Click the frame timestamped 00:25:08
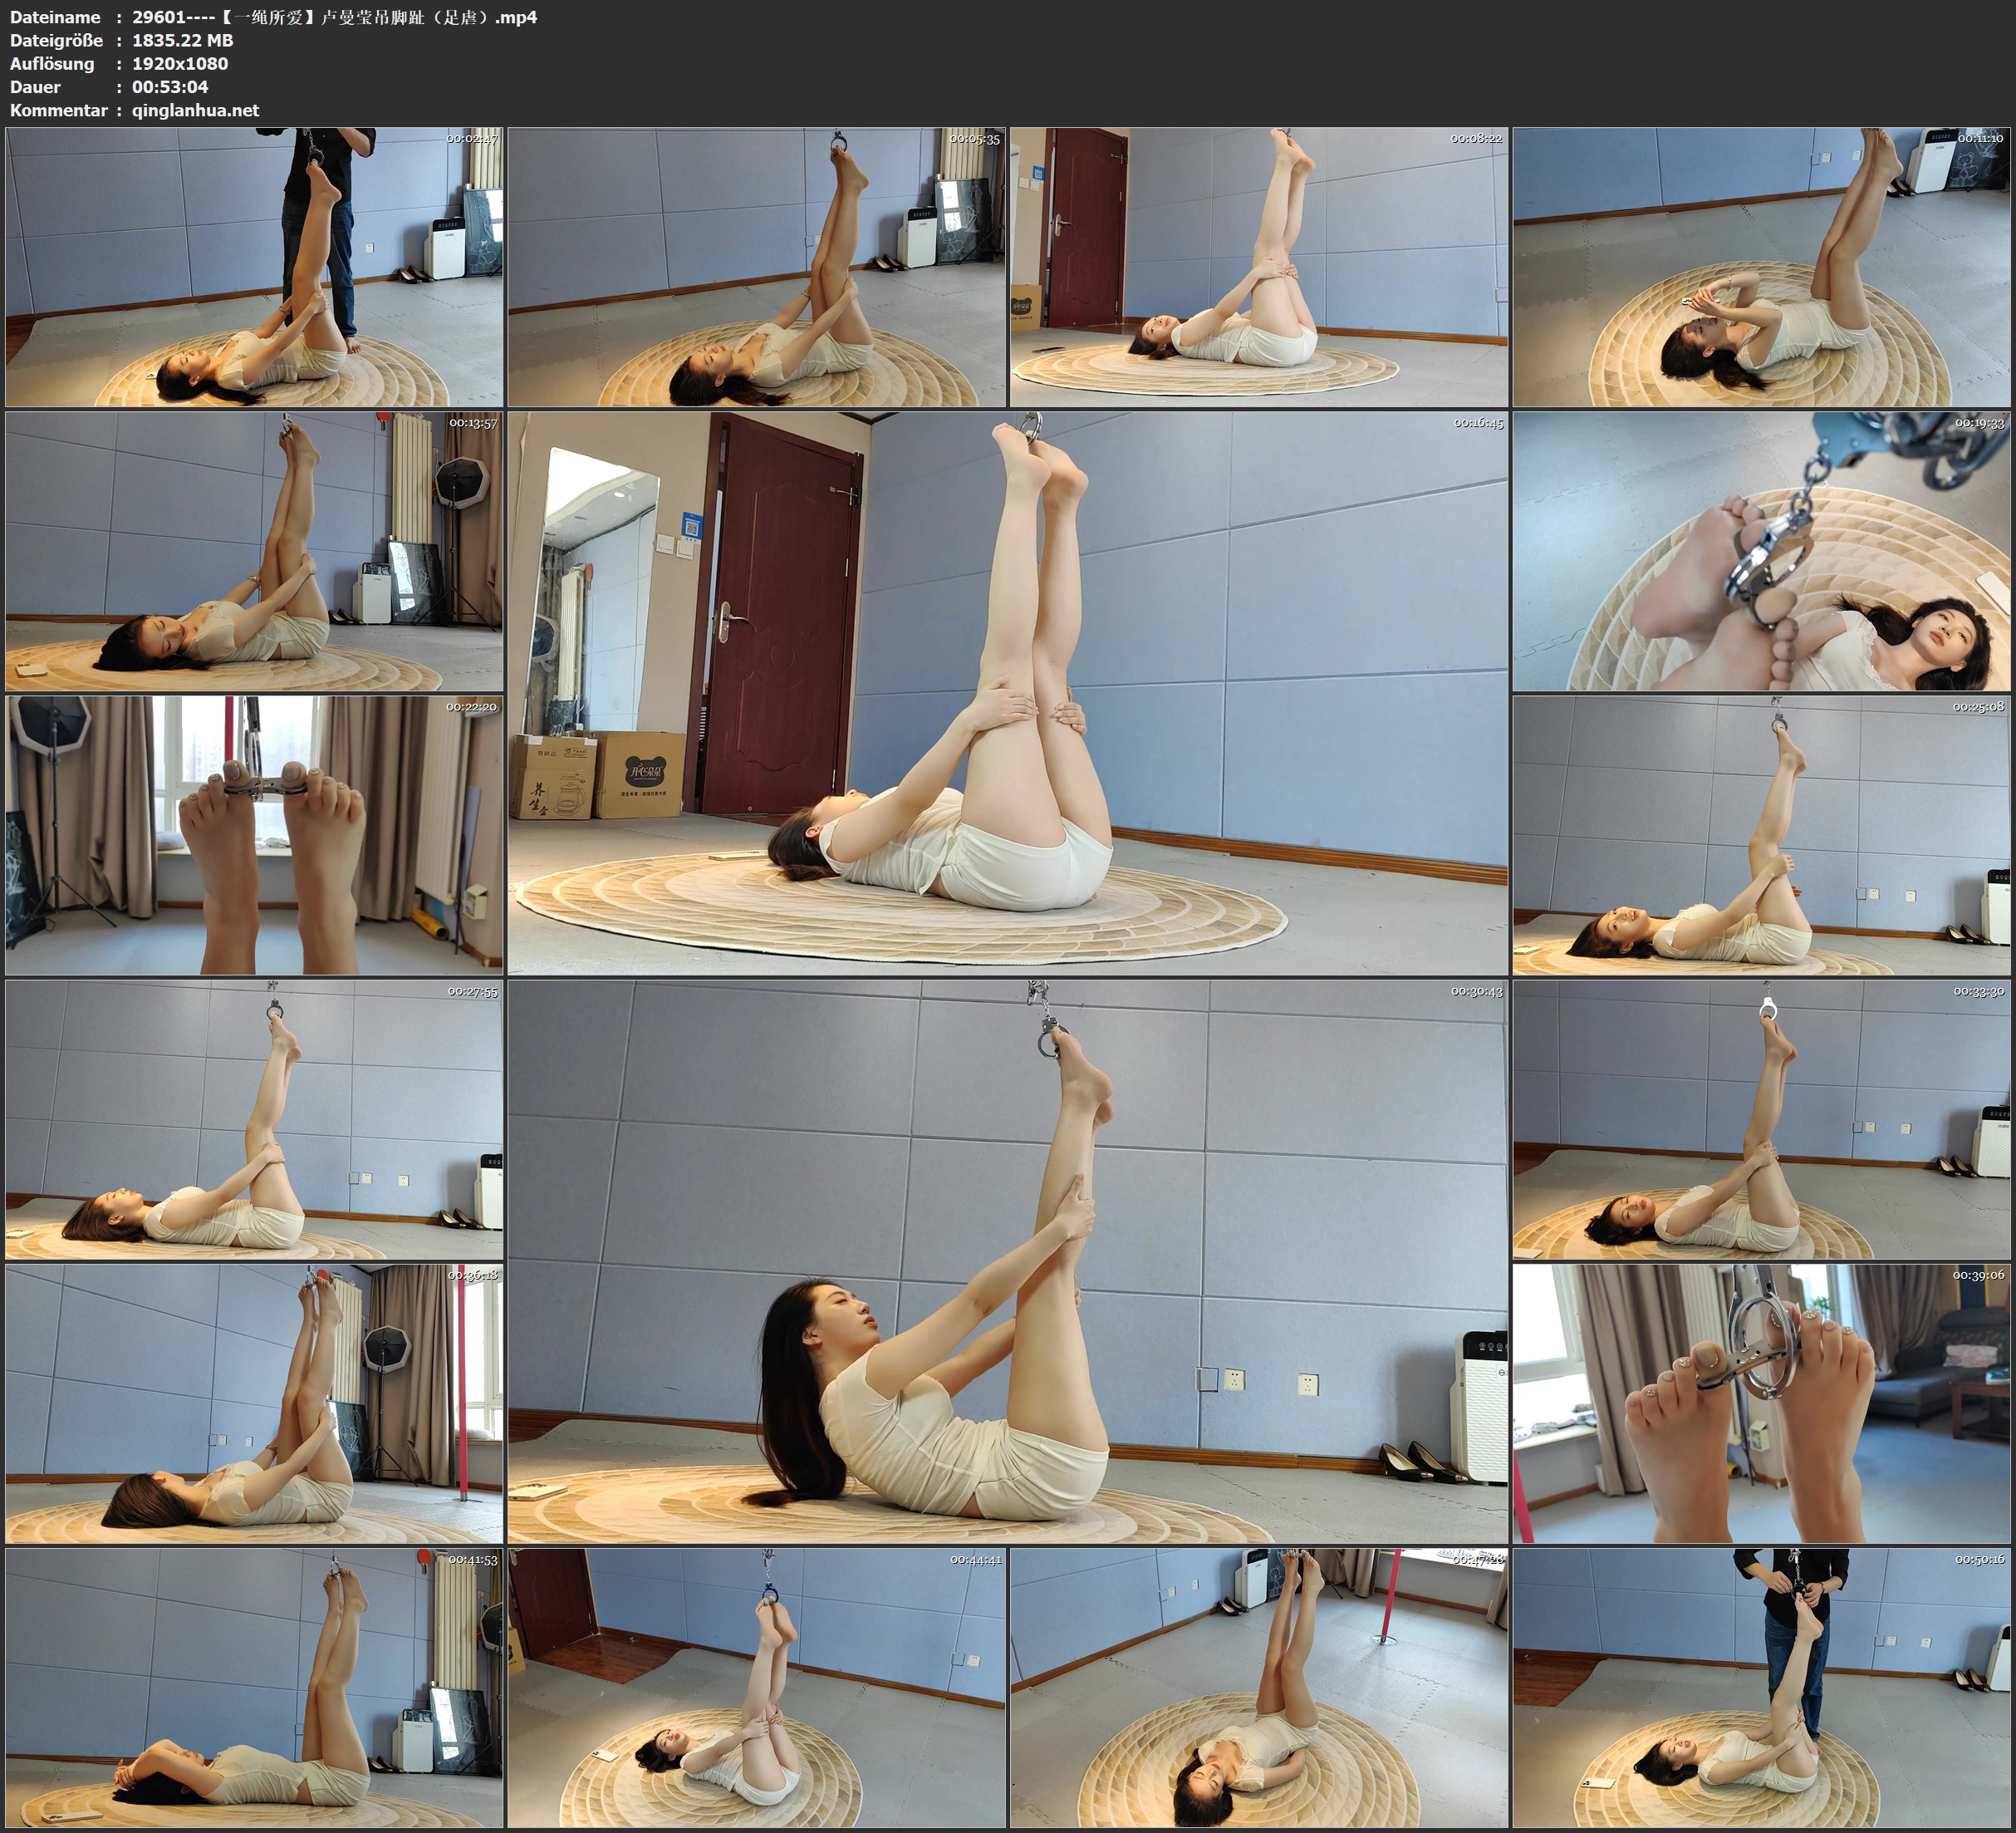The image size is (2016, 1833). 1761,835
